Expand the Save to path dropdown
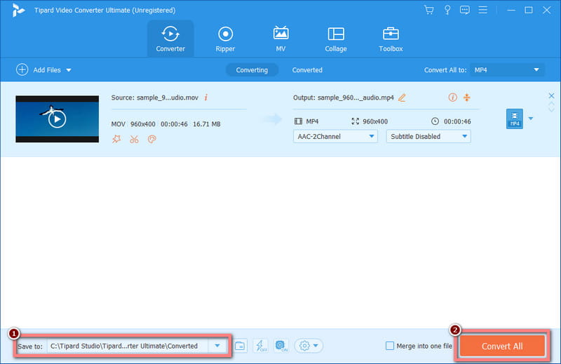This screenshot has width=561, height=364. point(217,346)
